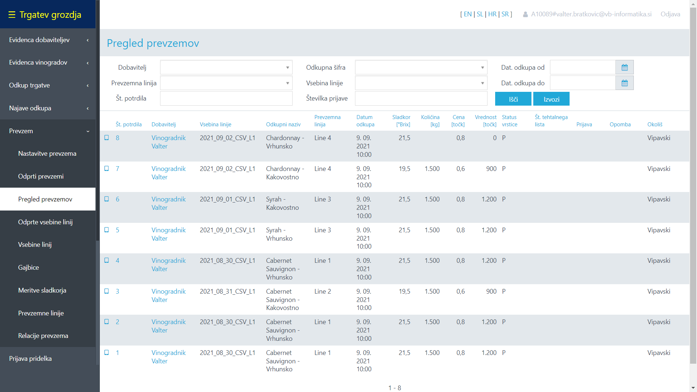Open calendar for Dat. odkupa do
The image size is (697, 392).
[x=624, y=83]
